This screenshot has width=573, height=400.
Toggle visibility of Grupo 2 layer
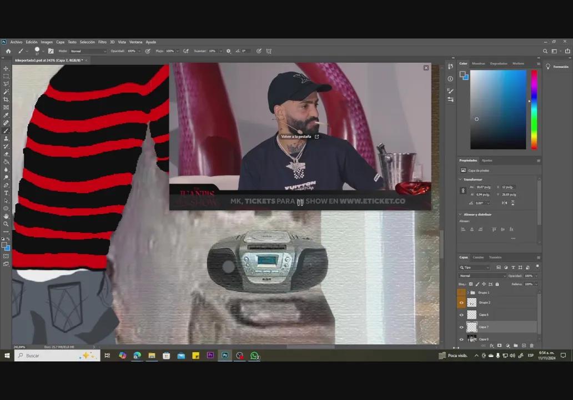tap(461, 303)
